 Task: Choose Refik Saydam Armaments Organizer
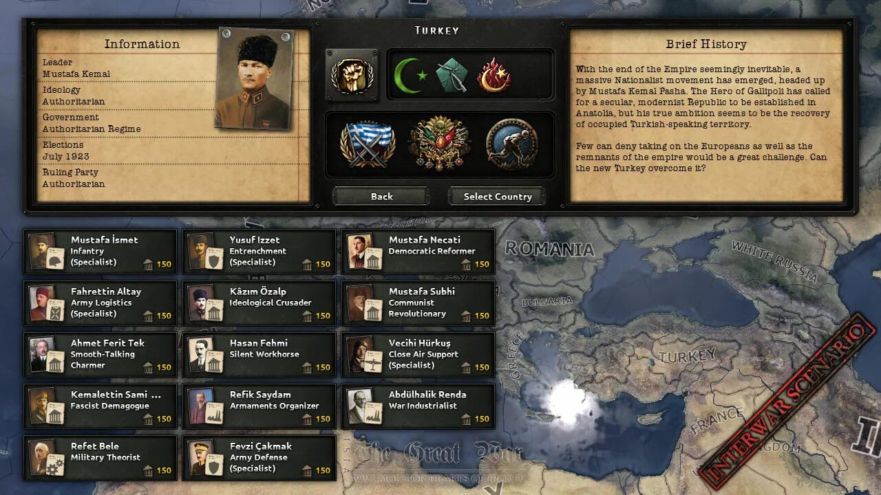259,406
